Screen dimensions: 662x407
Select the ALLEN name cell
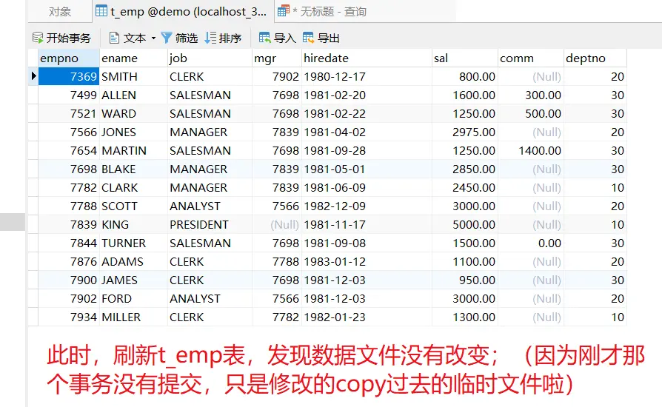133,95
